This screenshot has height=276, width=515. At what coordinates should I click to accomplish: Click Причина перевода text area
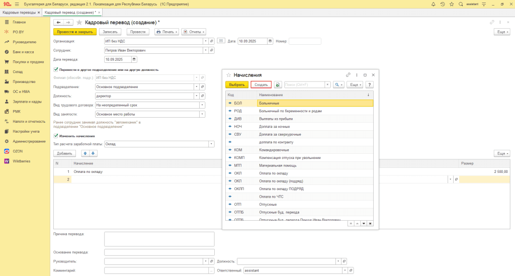pos(159,239)
